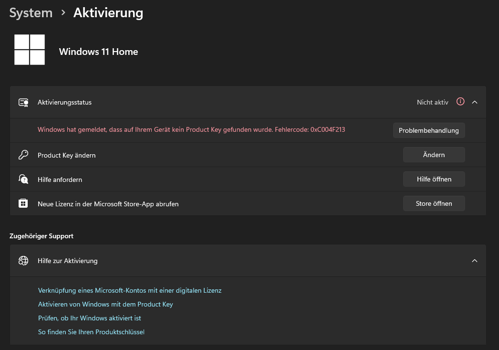Click the red info icon next to Nicht aktiv
The image size is (499, 350).
point(460,102)
